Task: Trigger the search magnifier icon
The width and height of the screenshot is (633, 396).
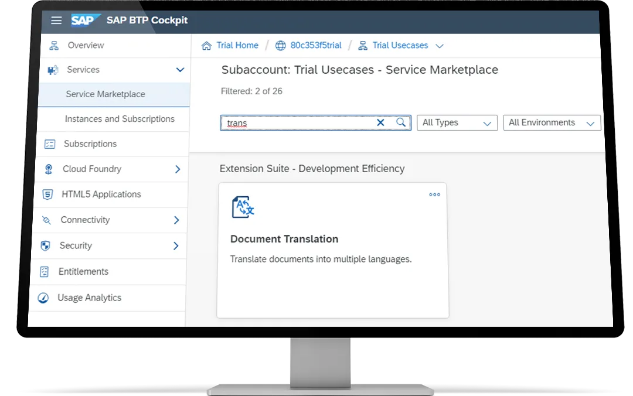Action: (401, 122)
